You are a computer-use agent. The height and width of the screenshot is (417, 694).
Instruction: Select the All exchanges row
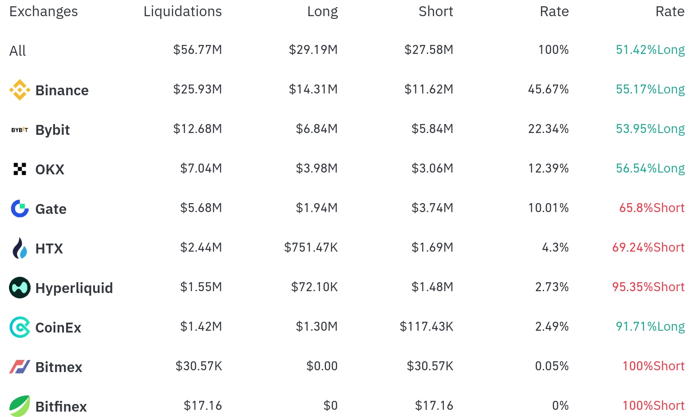point(347,50)
